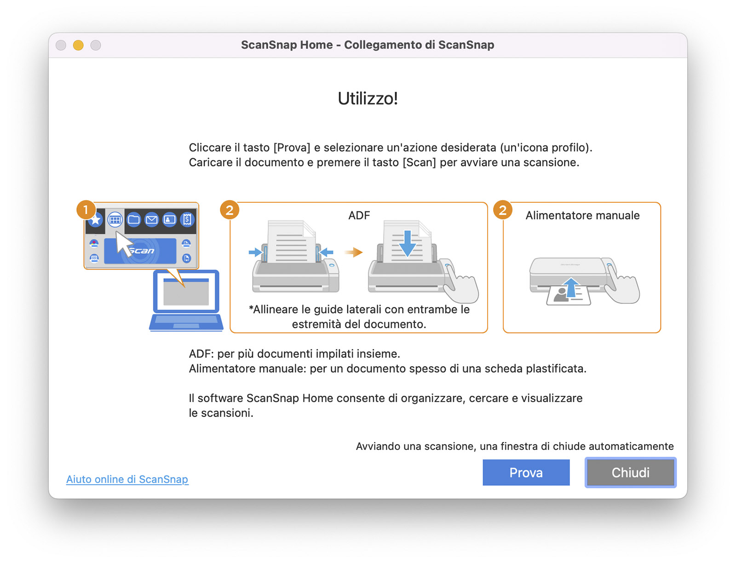The width and height of the screenshot is (736, 563).
Task: Click the envelope mail profile icon in the illustration
Action: click(x=151, y=220)
